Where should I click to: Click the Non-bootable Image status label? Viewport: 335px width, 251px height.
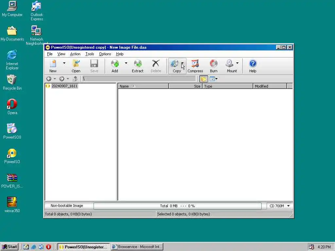tap(67, 206)
